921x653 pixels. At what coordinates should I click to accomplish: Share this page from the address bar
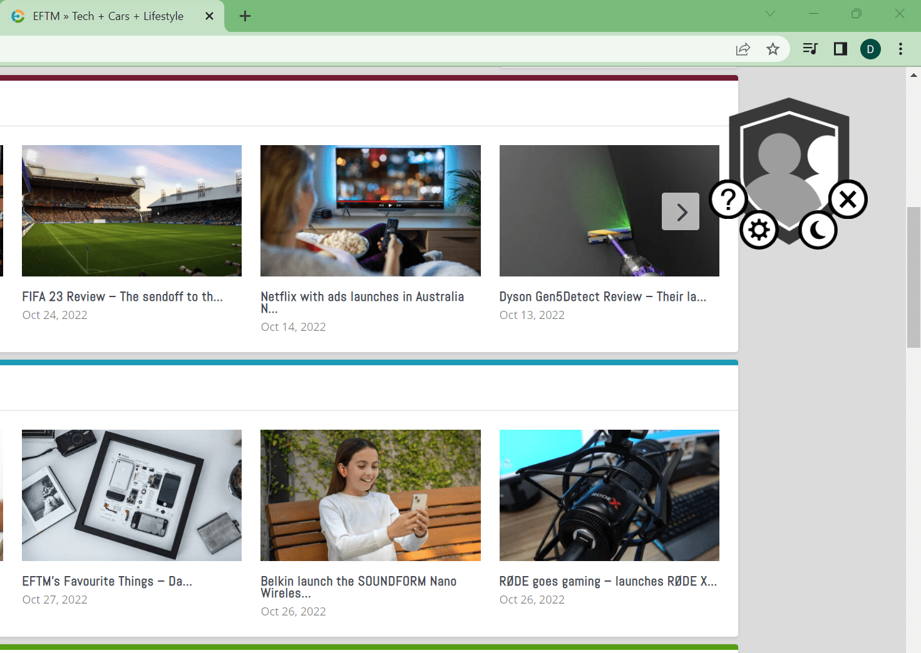[x=743, y=49]
